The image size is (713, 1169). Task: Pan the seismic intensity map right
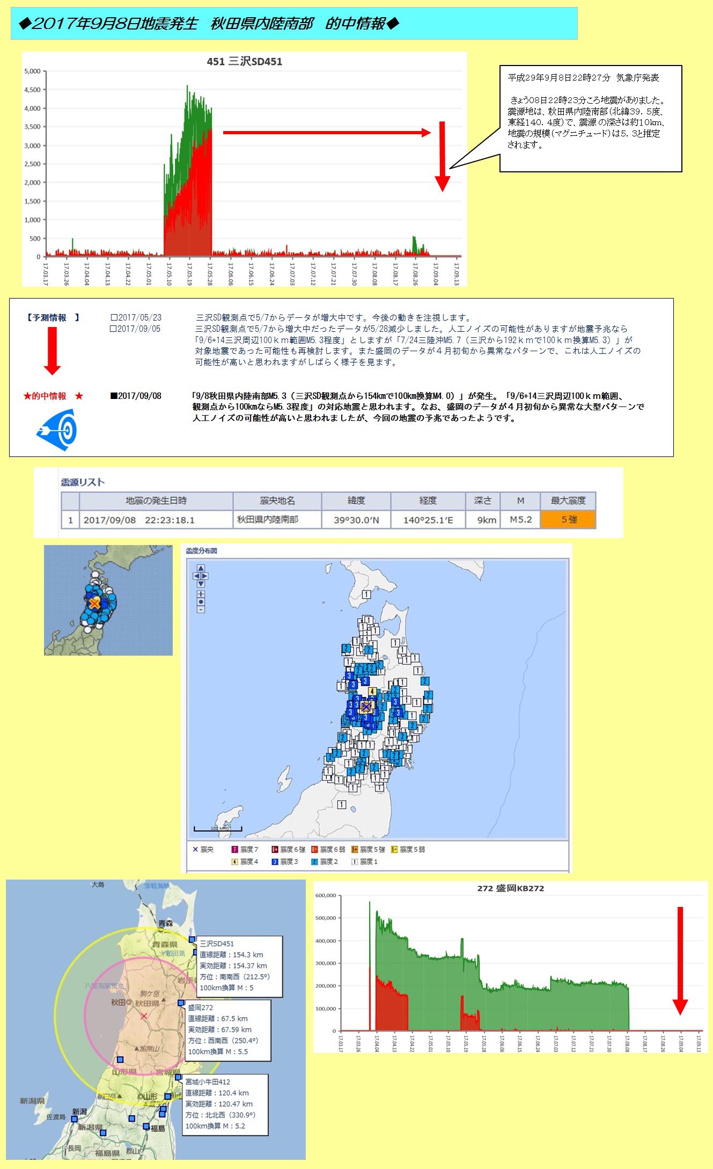(205, 576)
